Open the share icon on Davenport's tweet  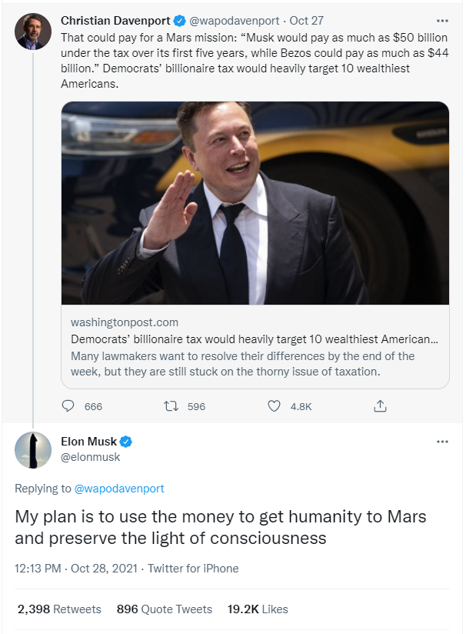point(380,405)
